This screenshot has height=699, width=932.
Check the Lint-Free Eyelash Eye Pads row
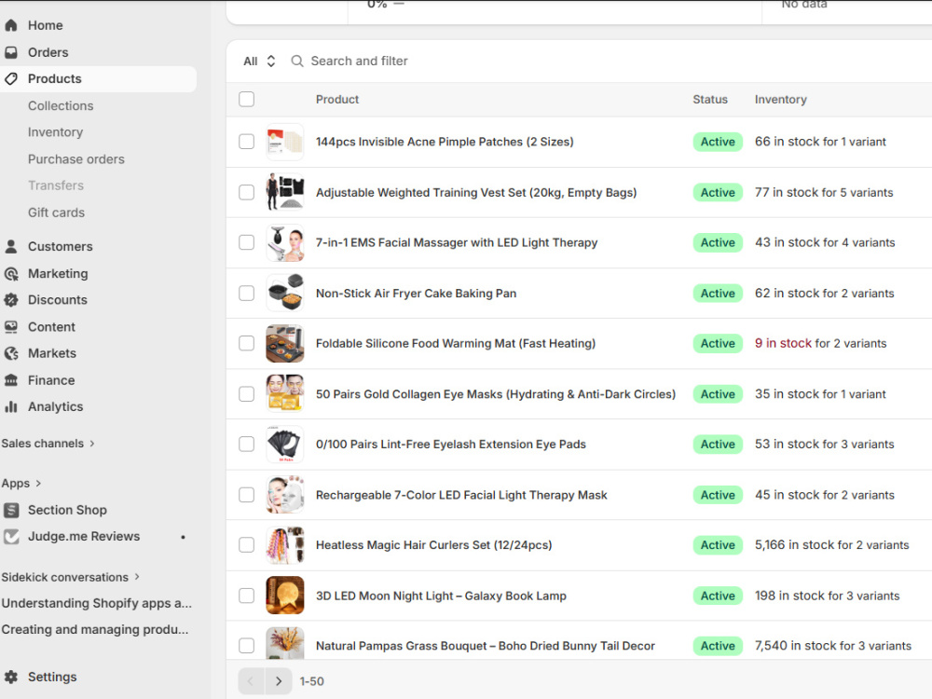coord(247,444)
